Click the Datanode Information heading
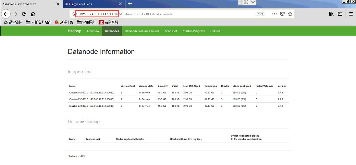Screen dimensions: 356x165 pos(101,52)
